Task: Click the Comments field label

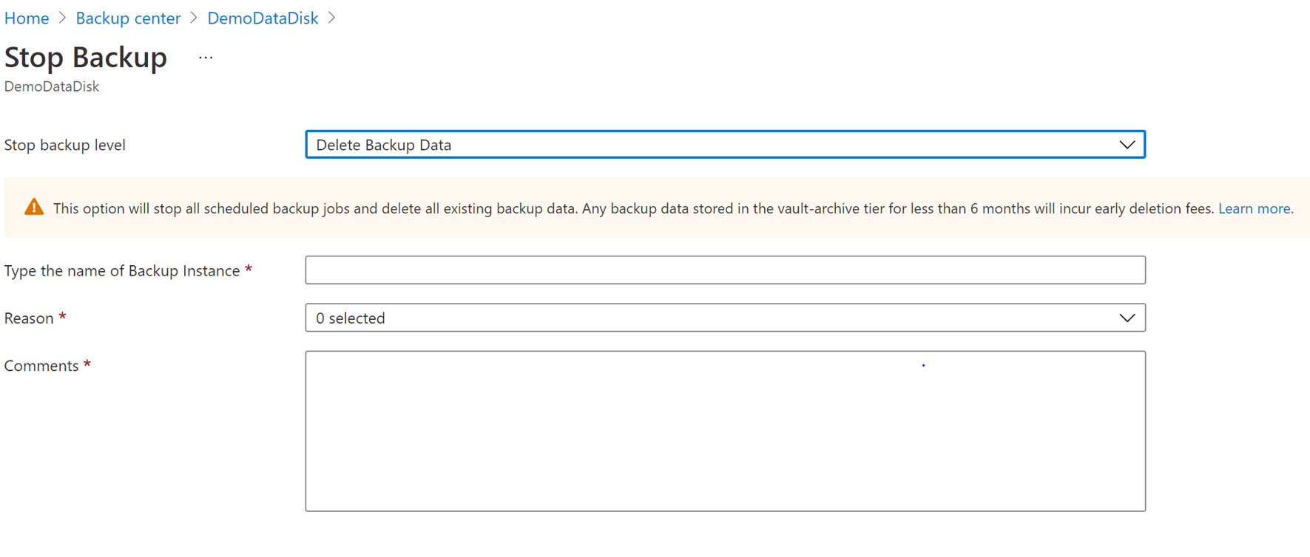Action: (x=41, y=366)
